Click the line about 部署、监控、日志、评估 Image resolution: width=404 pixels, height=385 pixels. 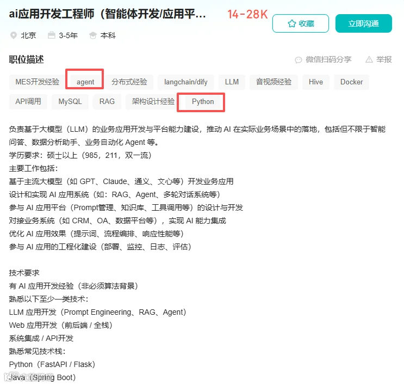(100, 247)
